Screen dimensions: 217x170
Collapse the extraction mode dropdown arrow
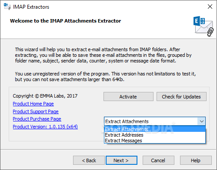(x=201, y=121)
